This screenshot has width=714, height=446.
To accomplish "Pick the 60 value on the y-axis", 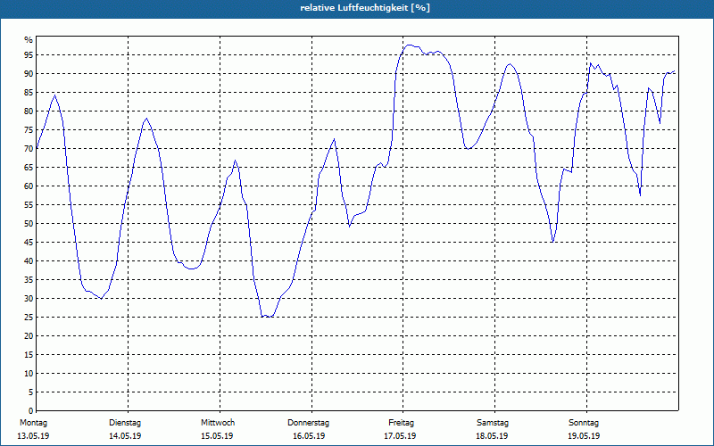I will (x=29, y=186).
